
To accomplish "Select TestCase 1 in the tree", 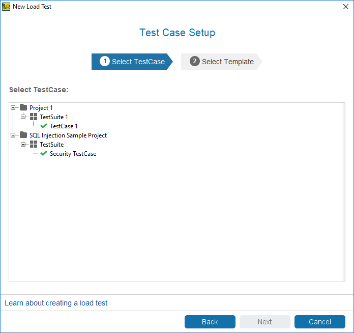I will pyautogui.click(x=64, y=126).
